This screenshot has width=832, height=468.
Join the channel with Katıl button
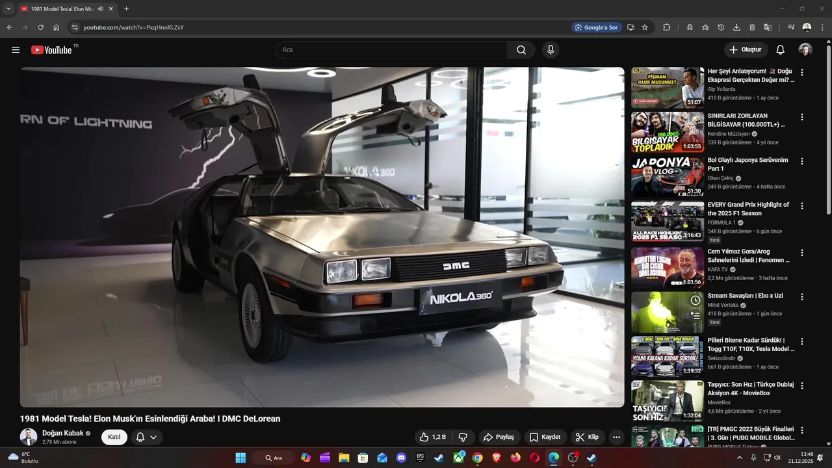tap(114, 437)
